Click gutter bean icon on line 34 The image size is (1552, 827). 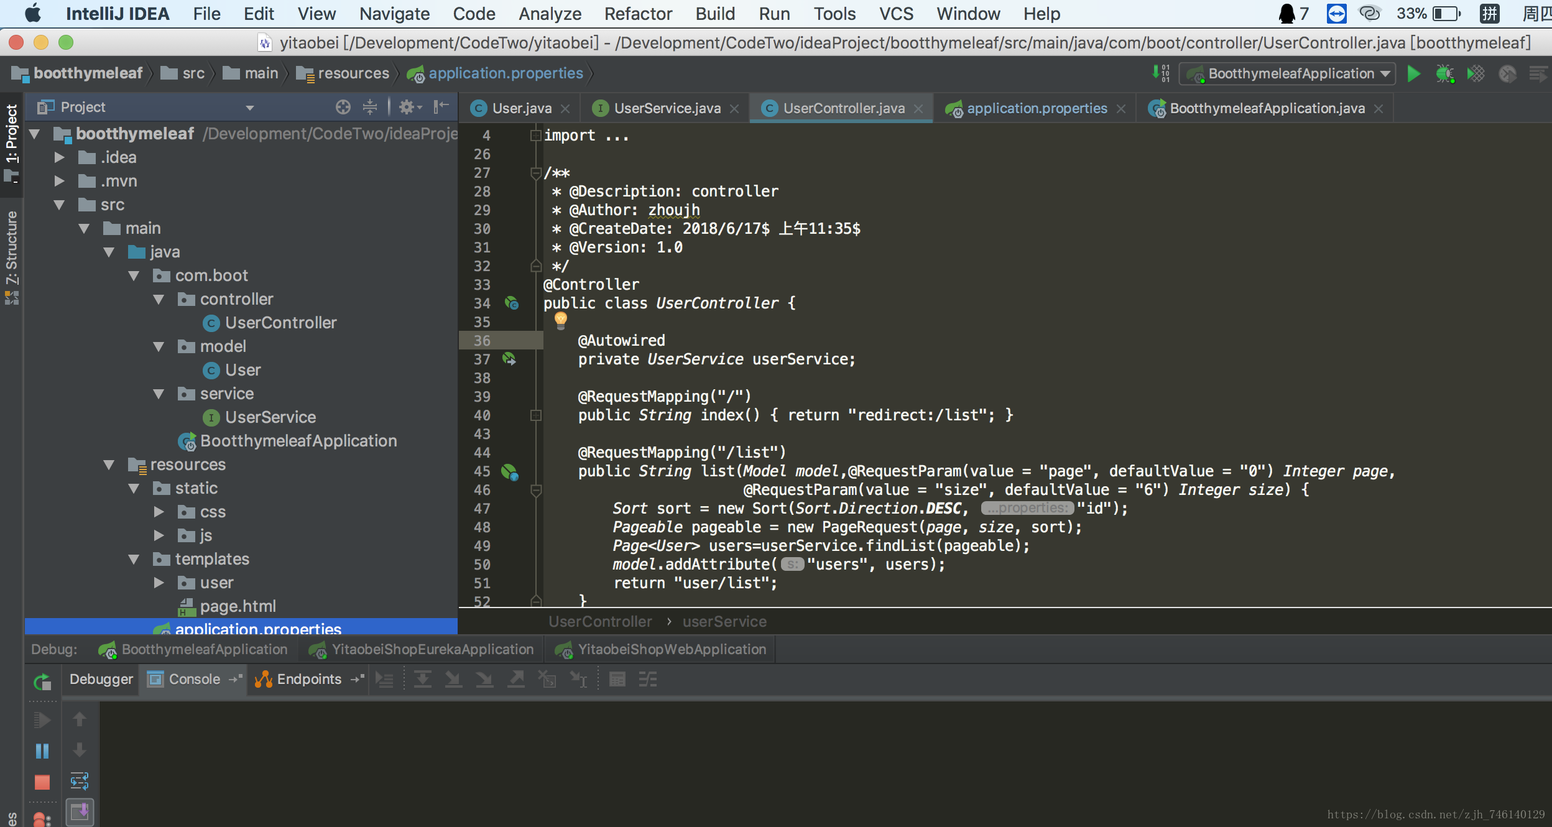511,303
